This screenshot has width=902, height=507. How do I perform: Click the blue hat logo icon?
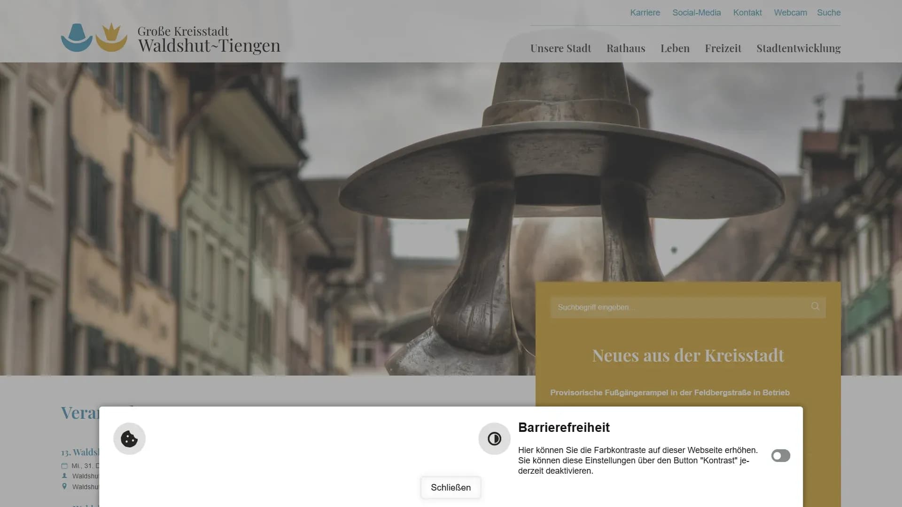coord(77,38)
